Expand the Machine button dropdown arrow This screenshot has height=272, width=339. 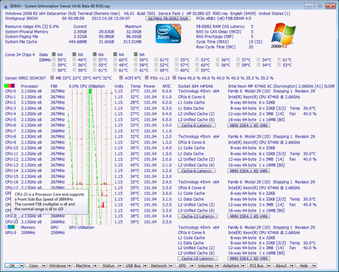[x=95, y=266]
